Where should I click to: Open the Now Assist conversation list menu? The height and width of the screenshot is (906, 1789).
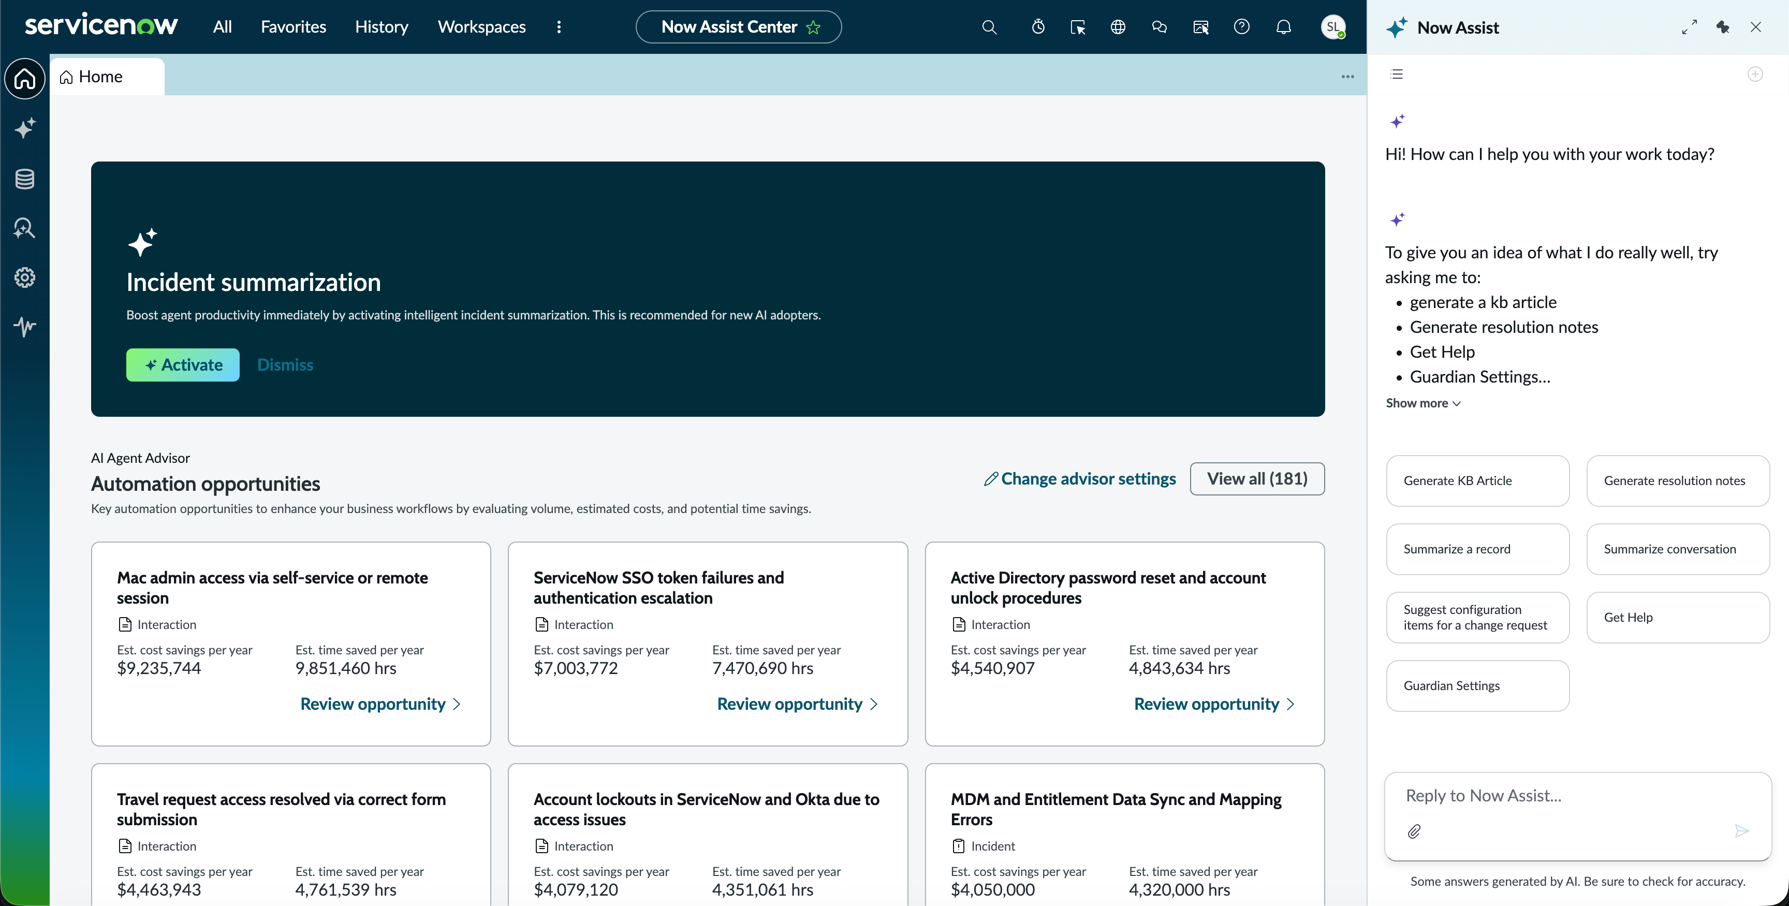click(x=1397, y=75)
